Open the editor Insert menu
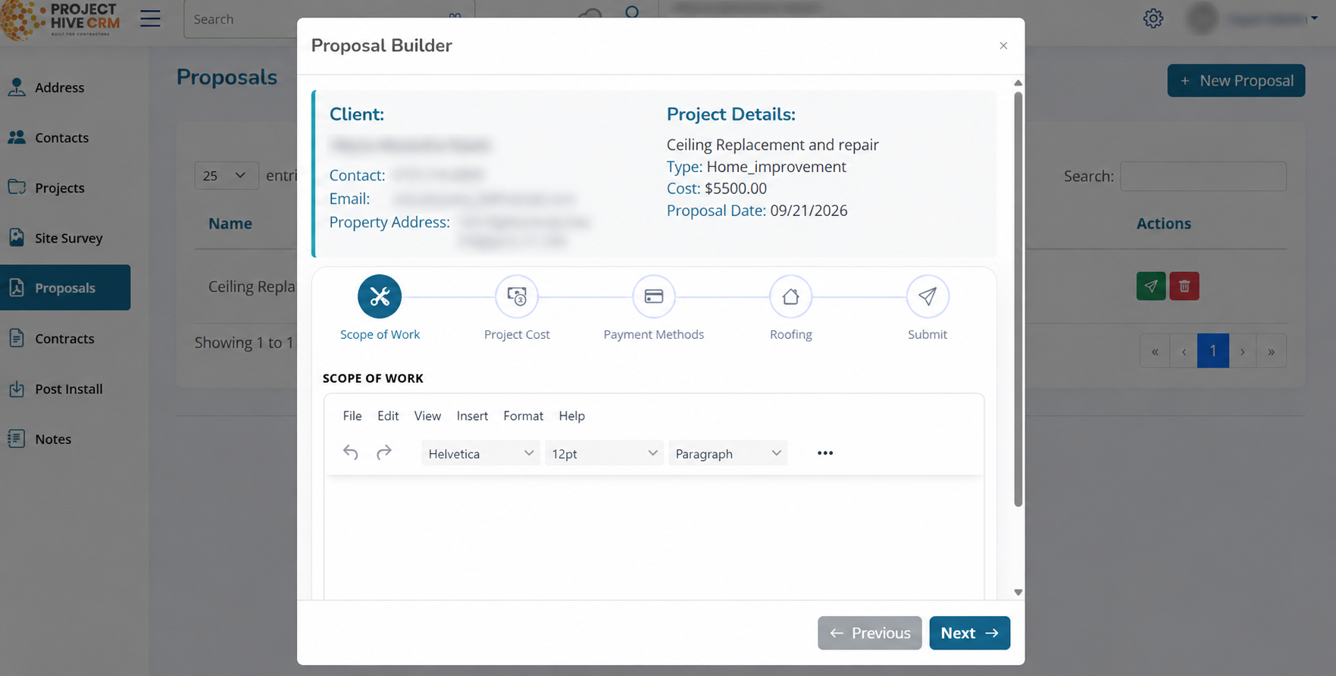Viewport: 1336px width, 676px height. 472,415
